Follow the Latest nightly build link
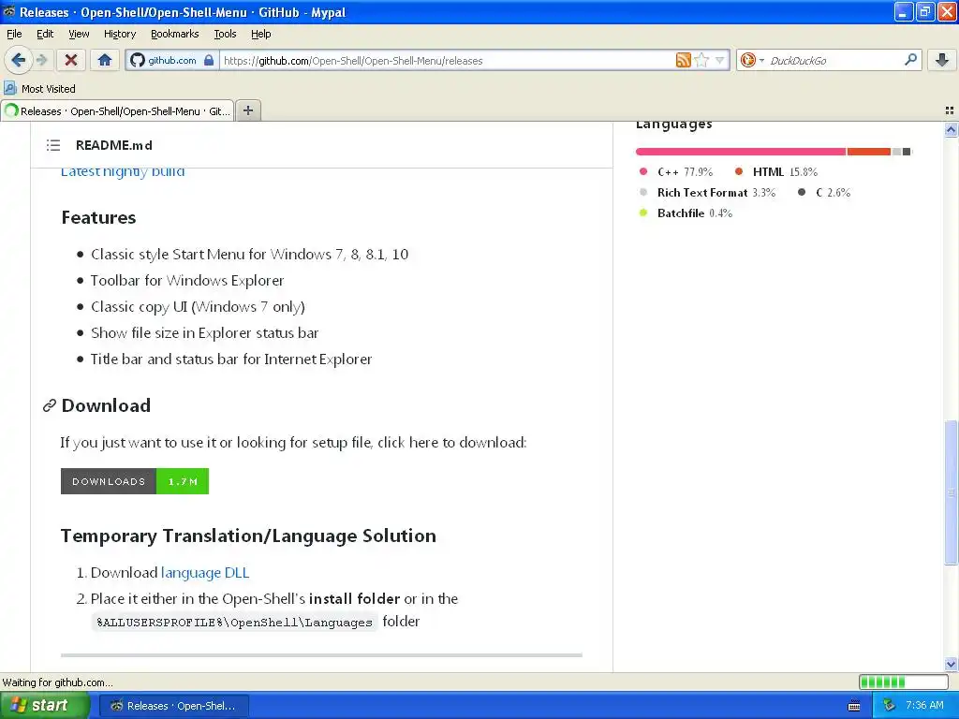This screenshot has height=719, width=959. point(123,172)
